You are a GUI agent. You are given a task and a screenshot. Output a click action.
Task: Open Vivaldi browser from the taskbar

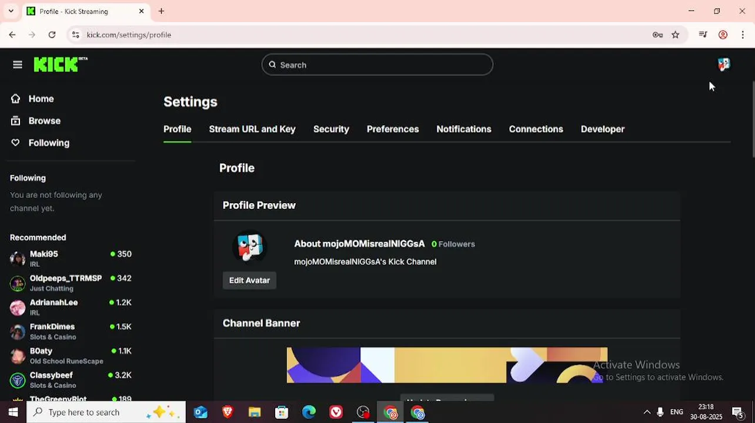click(336, 412)
